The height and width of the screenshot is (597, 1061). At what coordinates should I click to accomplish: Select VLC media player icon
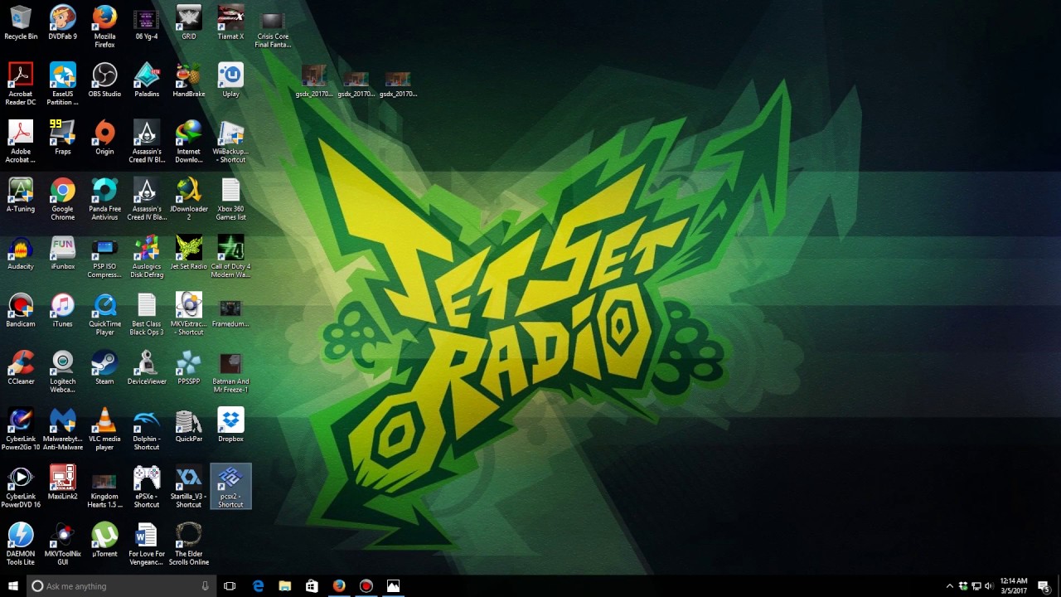tap(104, 430)
